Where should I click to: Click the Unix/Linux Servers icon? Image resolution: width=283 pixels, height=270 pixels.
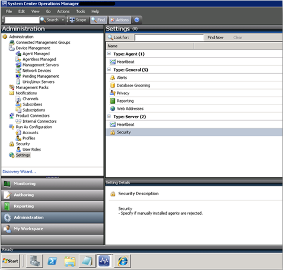(x=18, y=82)
